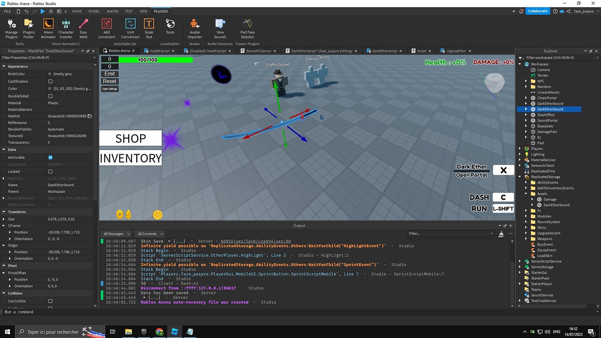601x338 pixels.
Task: Open the Moon Animator plugin
Action: (x=48, y=29)
